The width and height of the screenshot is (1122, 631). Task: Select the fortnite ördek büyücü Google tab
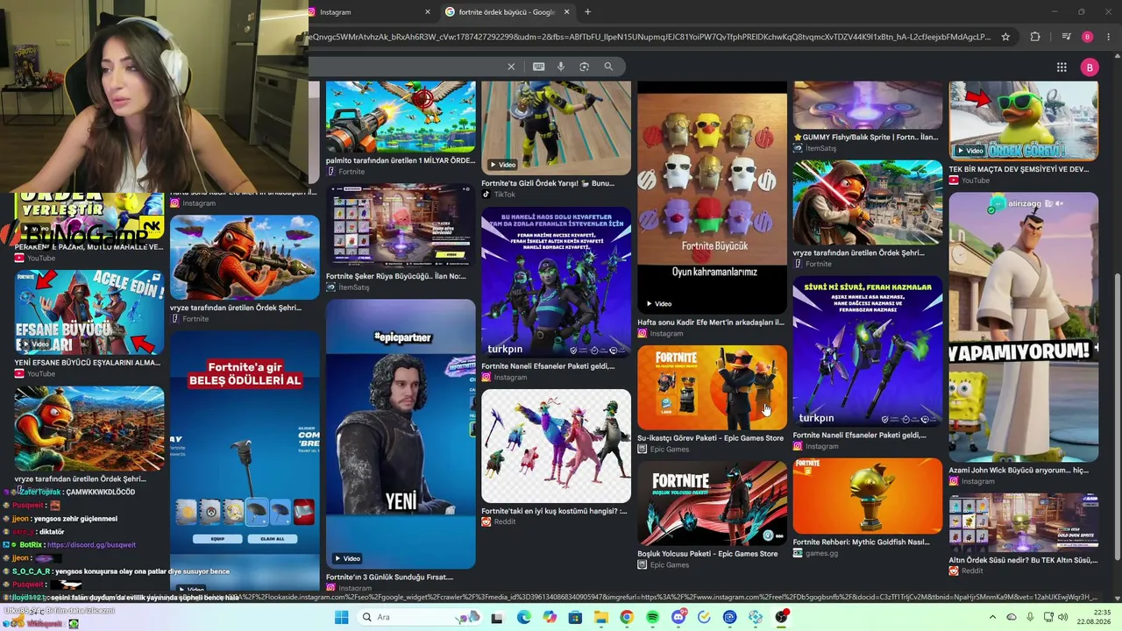click(x=508, y=12)
